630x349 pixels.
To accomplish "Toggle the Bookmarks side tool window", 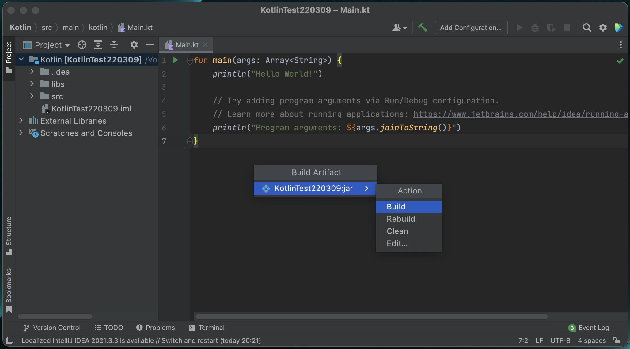I will click(x=9, y=290).
